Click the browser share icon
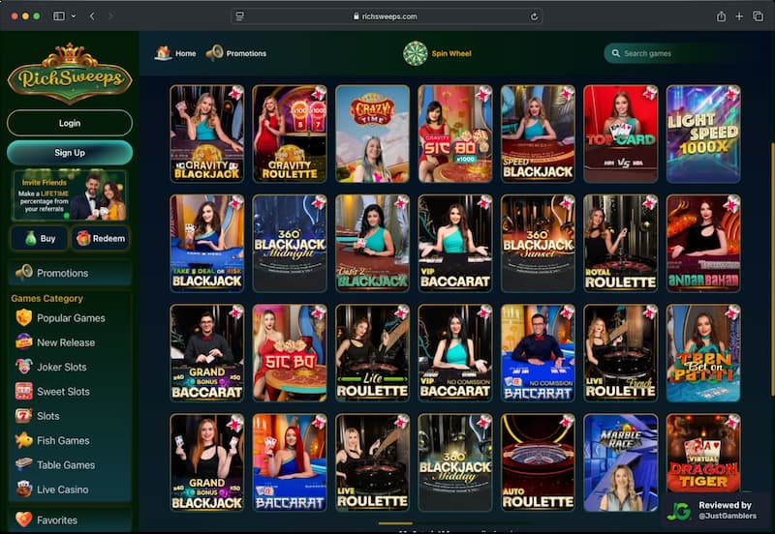Screen dimensions: 775x534 click(x=721, y=16)
